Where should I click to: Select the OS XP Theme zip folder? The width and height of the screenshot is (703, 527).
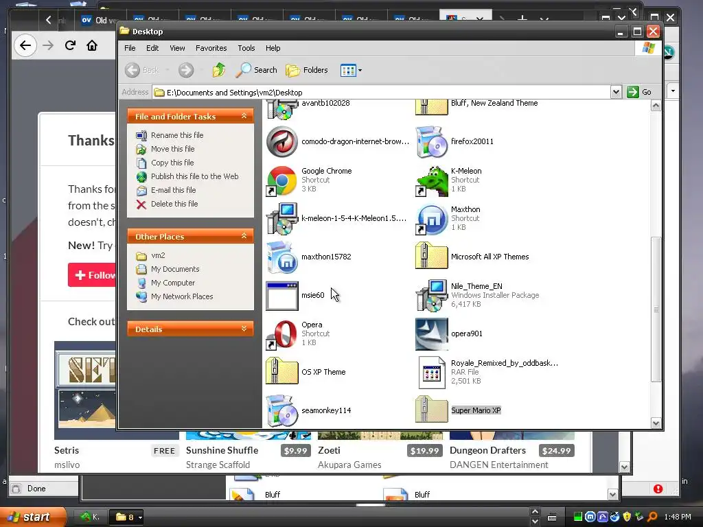[306, 372]
